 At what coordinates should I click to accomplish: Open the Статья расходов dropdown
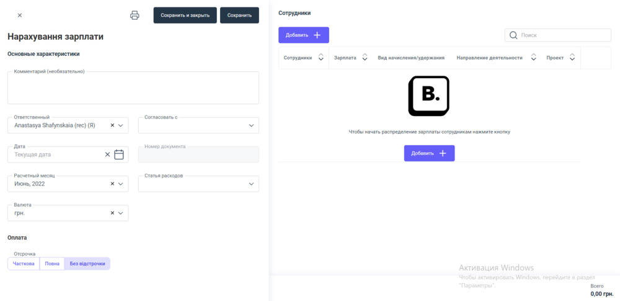point(251,184)
